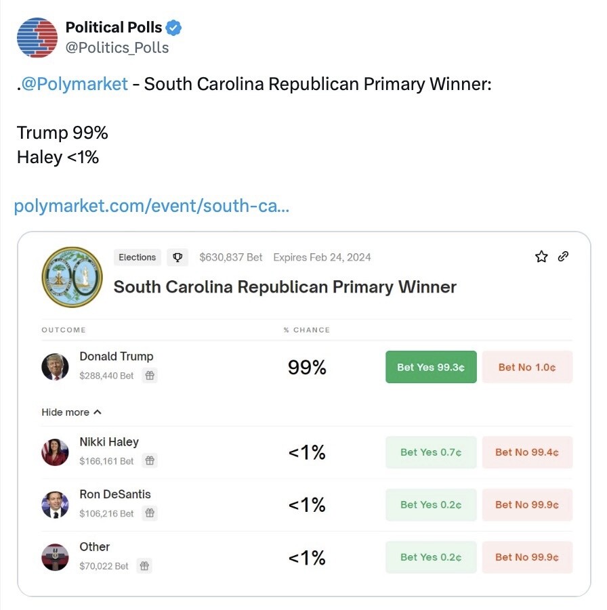
Task: Click gift icon beside Other's bet amount
Action: (x=144, y=565)
